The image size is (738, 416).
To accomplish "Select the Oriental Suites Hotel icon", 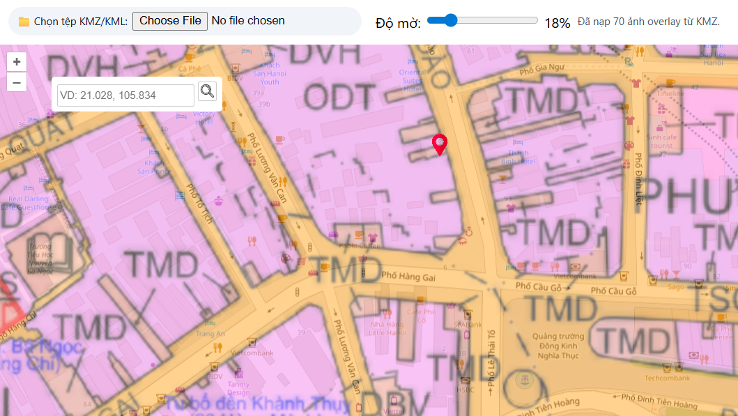I will pyautogui.click(x=412, y=61).
